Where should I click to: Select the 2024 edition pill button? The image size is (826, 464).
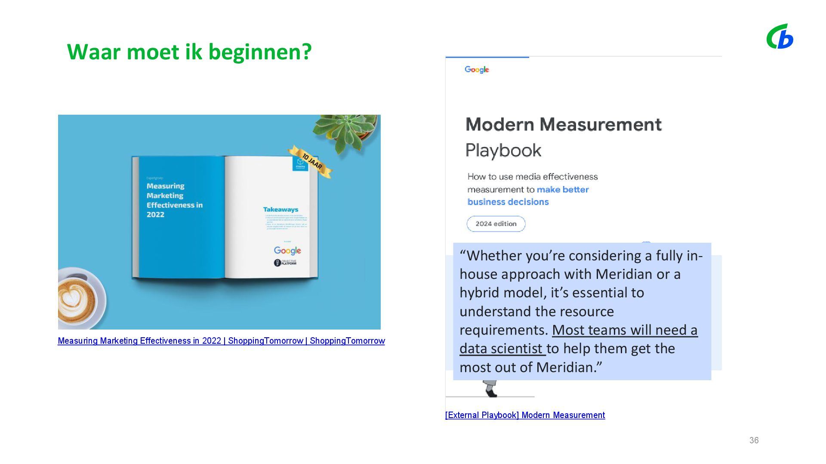click(496, 224)
